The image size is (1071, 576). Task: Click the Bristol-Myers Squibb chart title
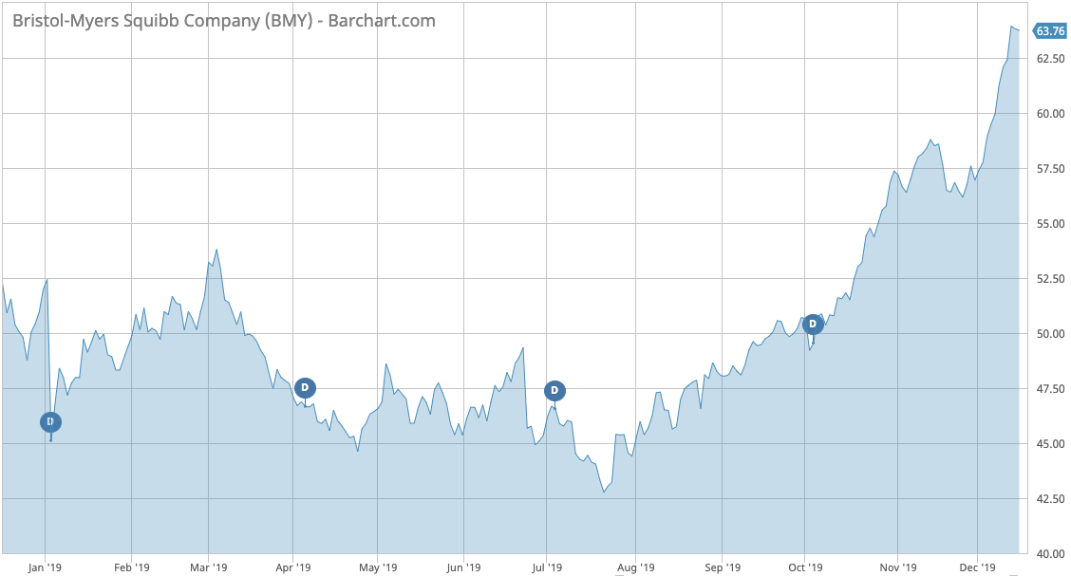tap(224, 21)
